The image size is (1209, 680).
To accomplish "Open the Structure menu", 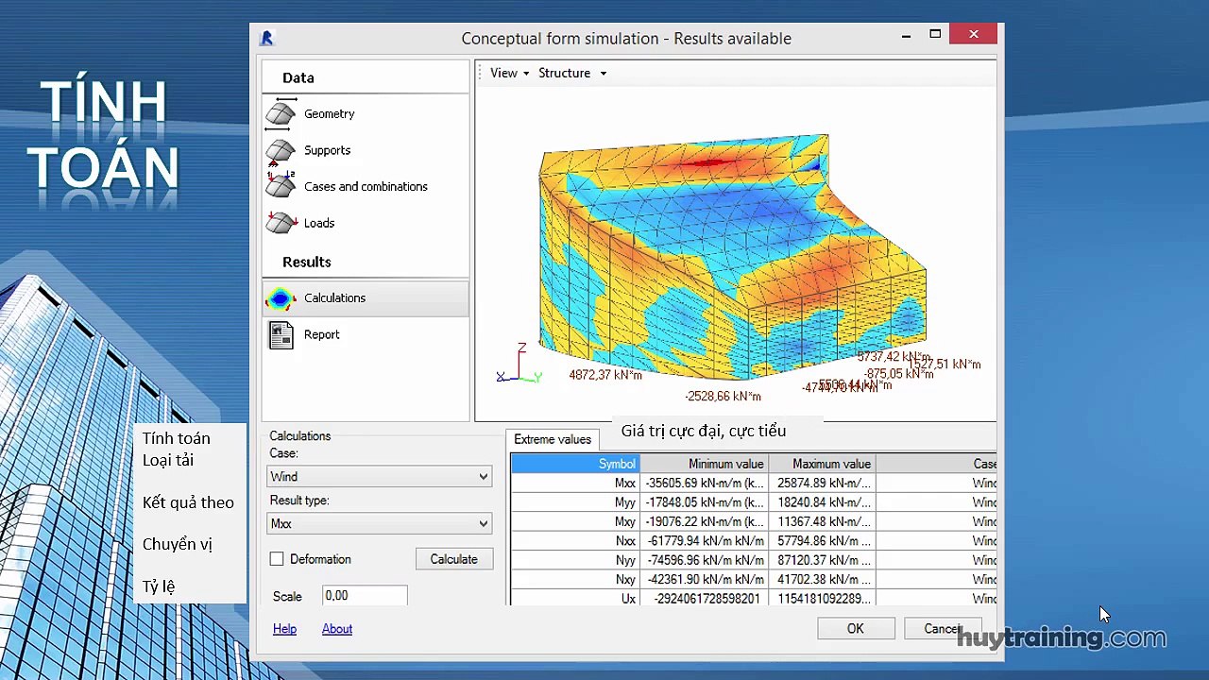I will pyautogui.click(x=571, y=73).
